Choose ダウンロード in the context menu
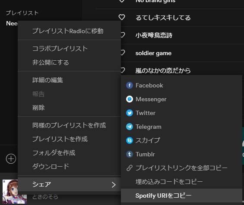The width and height of the screenshot is (244, 205). pyautogui.click(x=69, y=167)
